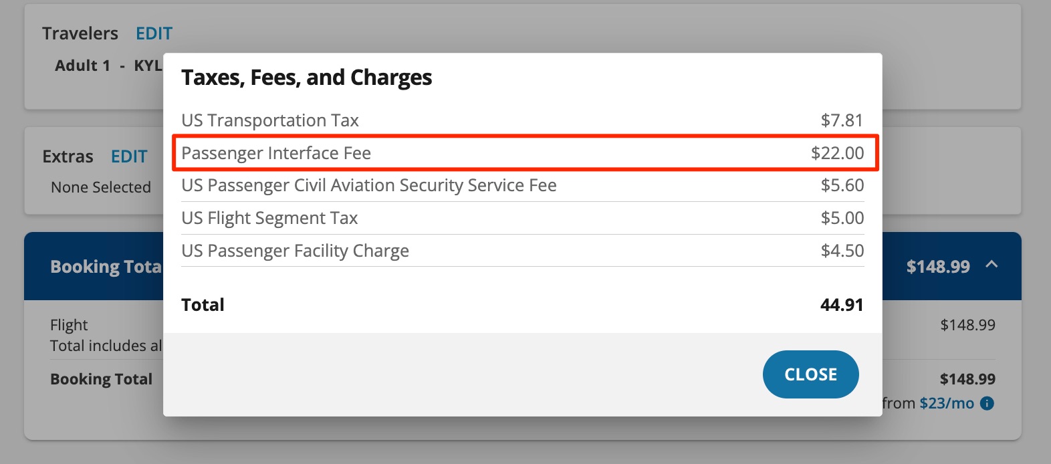
Task: Select the US Flight Segment Tax row
Action: (x=270, y=218)
